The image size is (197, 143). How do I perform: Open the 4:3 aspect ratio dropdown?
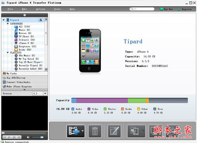tap(45, 93)
